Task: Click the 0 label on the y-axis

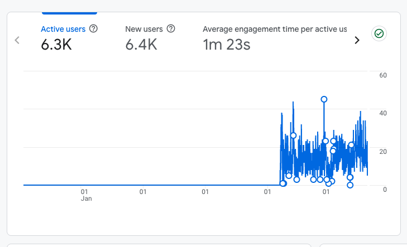Action: click(385, 190)
